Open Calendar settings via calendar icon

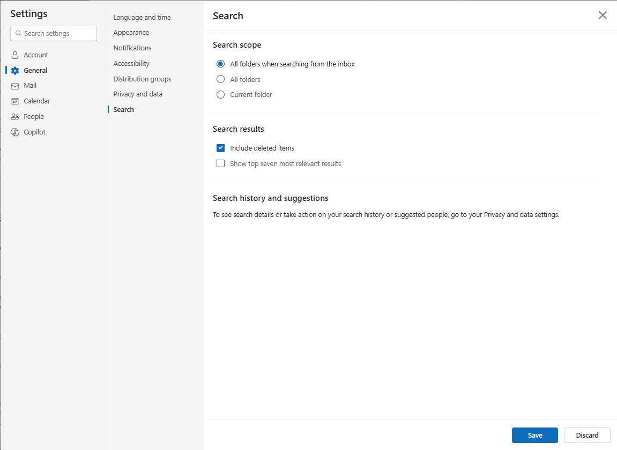[14, 101]
